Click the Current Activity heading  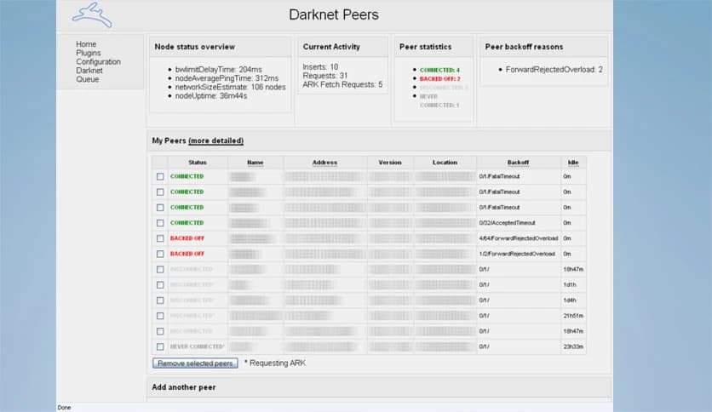pos(331,47)
